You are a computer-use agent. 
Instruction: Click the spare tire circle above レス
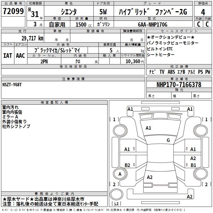pos(116,194)
